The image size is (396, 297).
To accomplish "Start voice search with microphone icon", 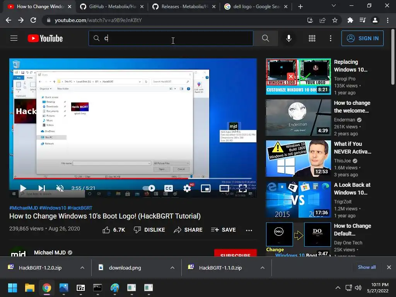I will click(288, 38).
